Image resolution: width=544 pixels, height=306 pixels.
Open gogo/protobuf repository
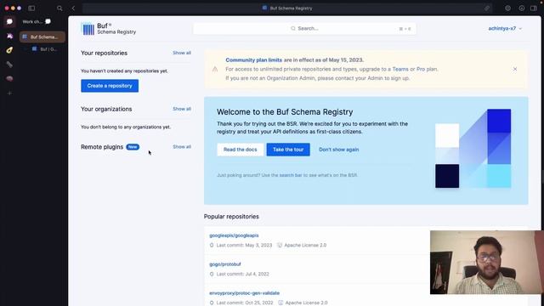click(224, 264)
